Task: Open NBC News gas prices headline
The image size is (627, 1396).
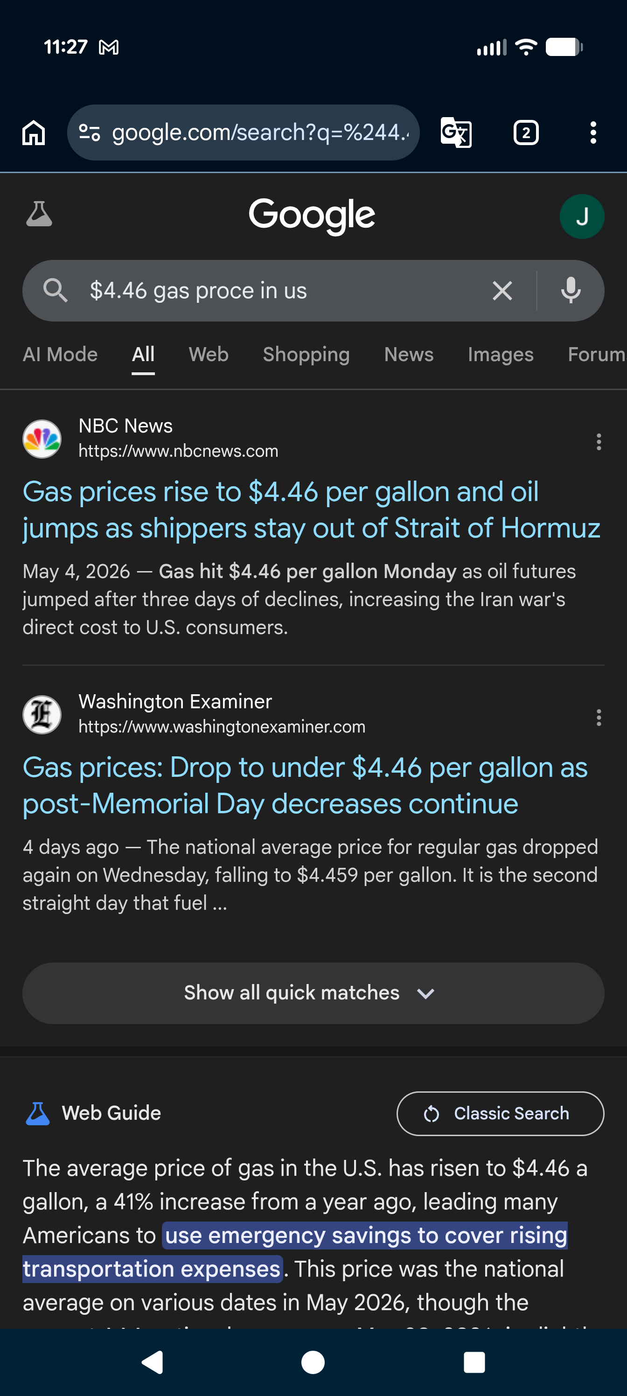Action: 312,510
